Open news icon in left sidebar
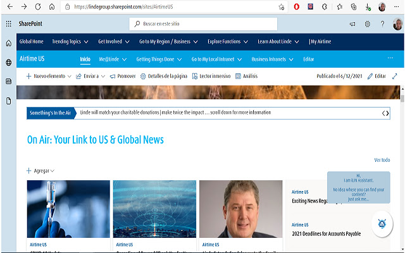Screen dimensions: 405x253 coord(8,82)
